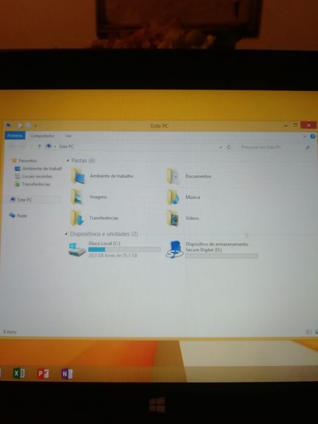Click the Forward arrow navigation button
This screenshot has height=424, width=318.
[22, 147]
